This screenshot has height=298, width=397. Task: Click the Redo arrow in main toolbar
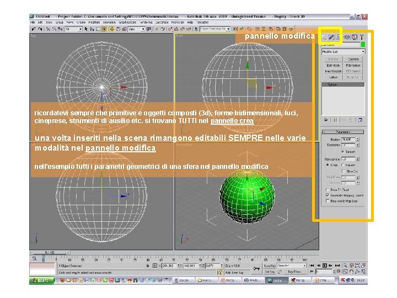40,29
